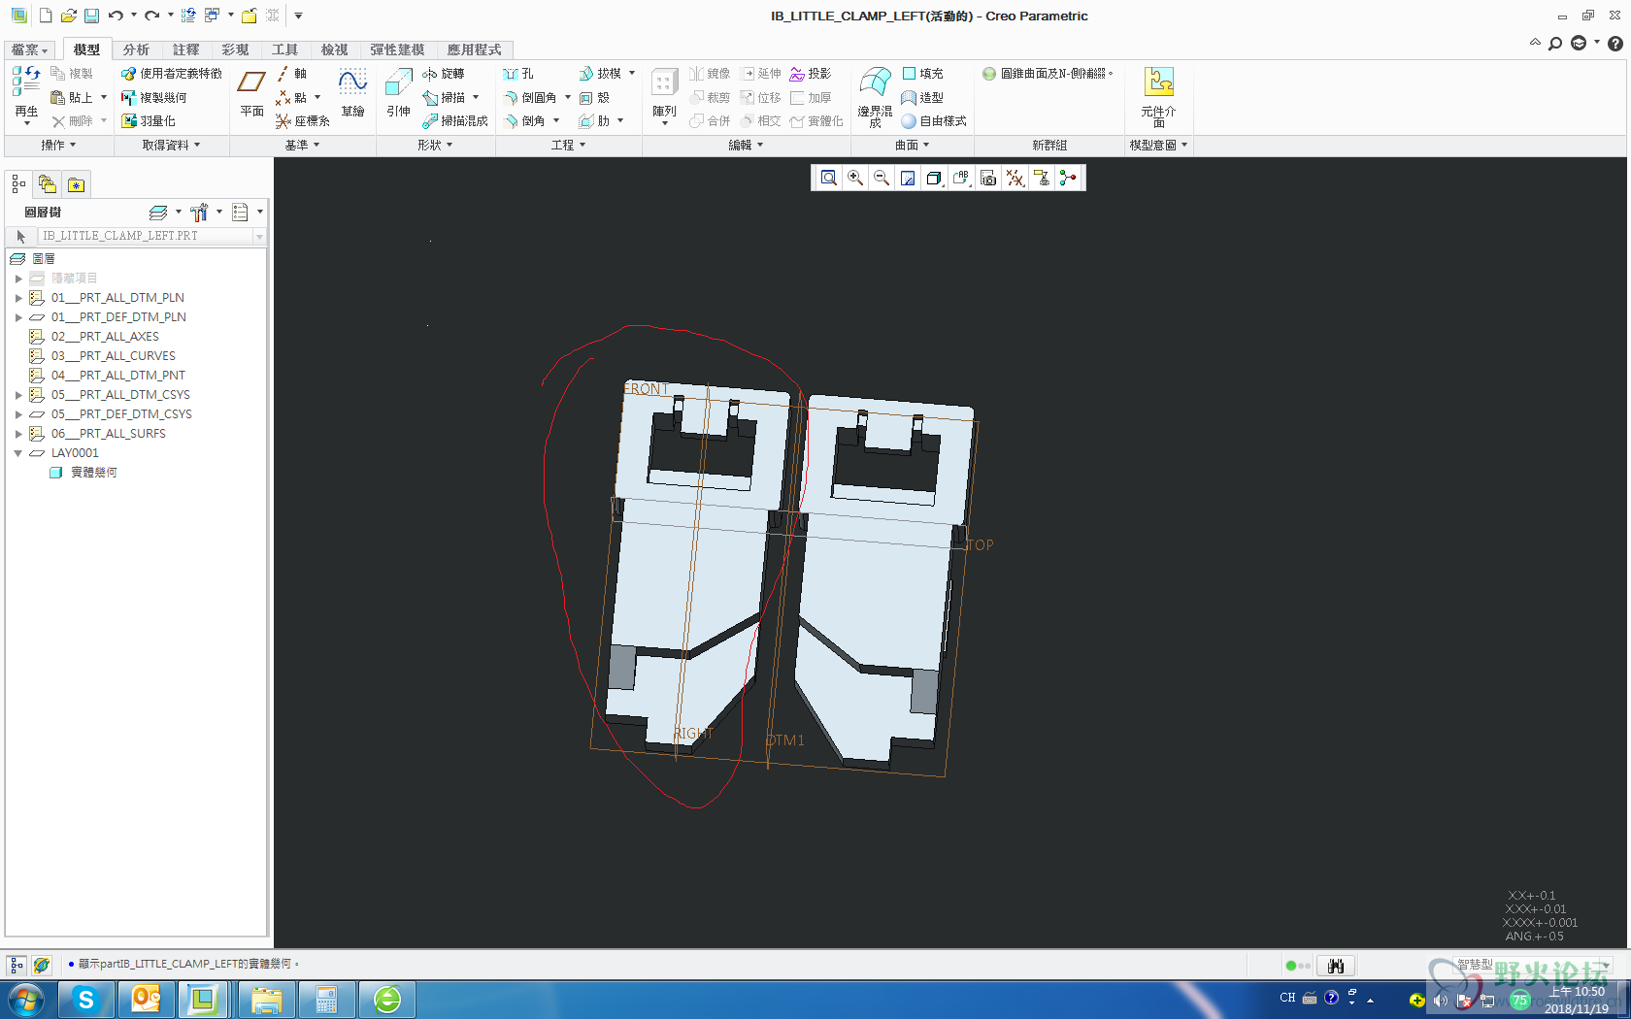Viewport: 1631px width, 1019px height.
Task: Click the binoculars search icon in status bar
Action: click(x=1336, y=966)
